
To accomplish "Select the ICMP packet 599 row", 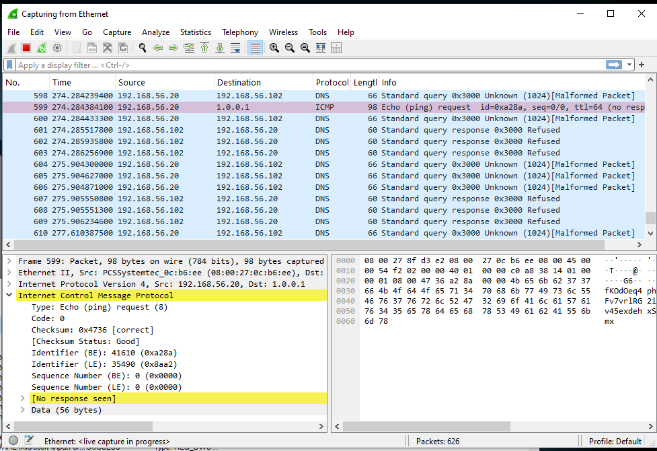I will pyautogui.click(x=324, y=107).
